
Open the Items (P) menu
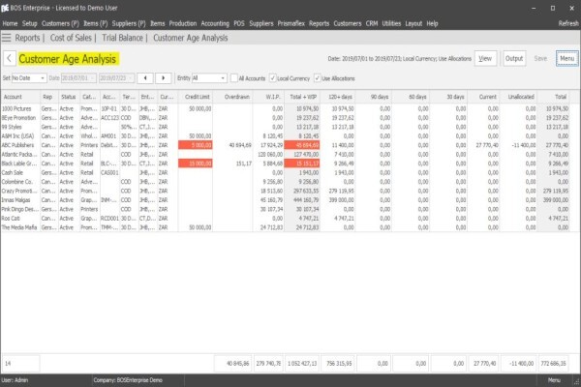[96, 23]
